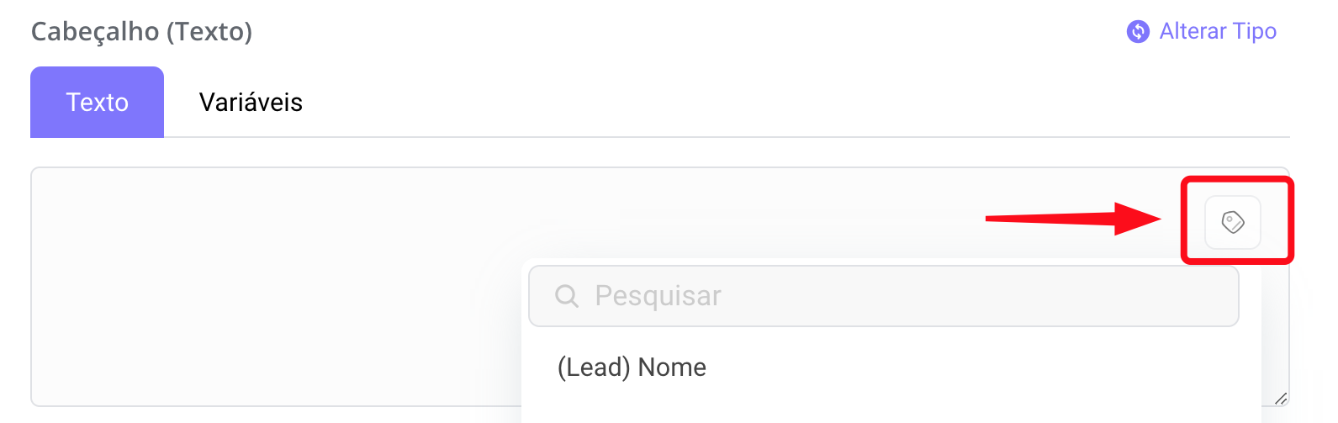Choose the (Lead) Nome option
The image size is (1338, 423).
coord(632,367)
